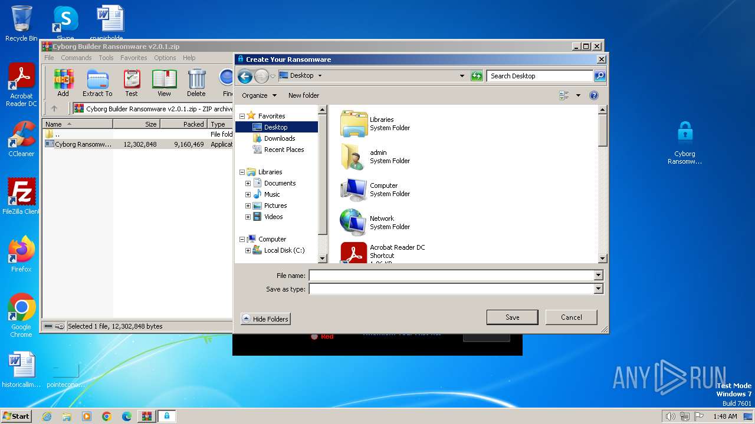The width and height of the screenshot is (755, 424).
Task: Expand the Music library node
Action: pos(248,194)
